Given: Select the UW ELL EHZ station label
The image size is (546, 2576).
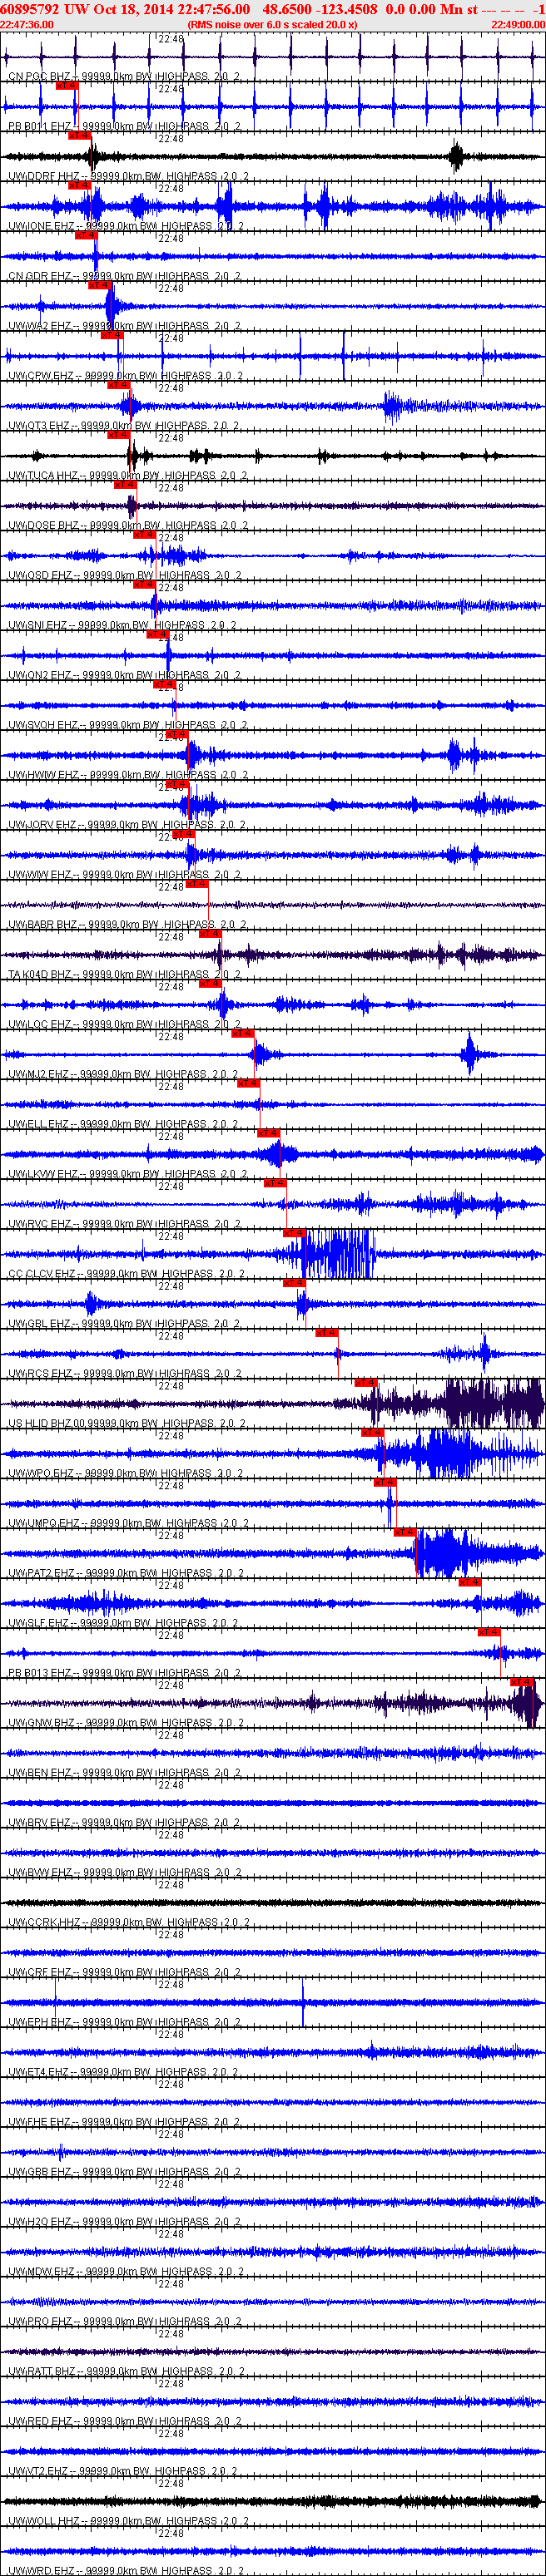Looking at the screenshot, I should click(x=122, y=1125).
